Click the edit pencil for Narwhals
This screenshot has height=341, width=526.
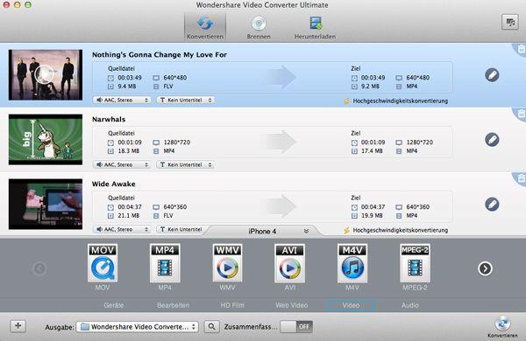tap(492, 140)
